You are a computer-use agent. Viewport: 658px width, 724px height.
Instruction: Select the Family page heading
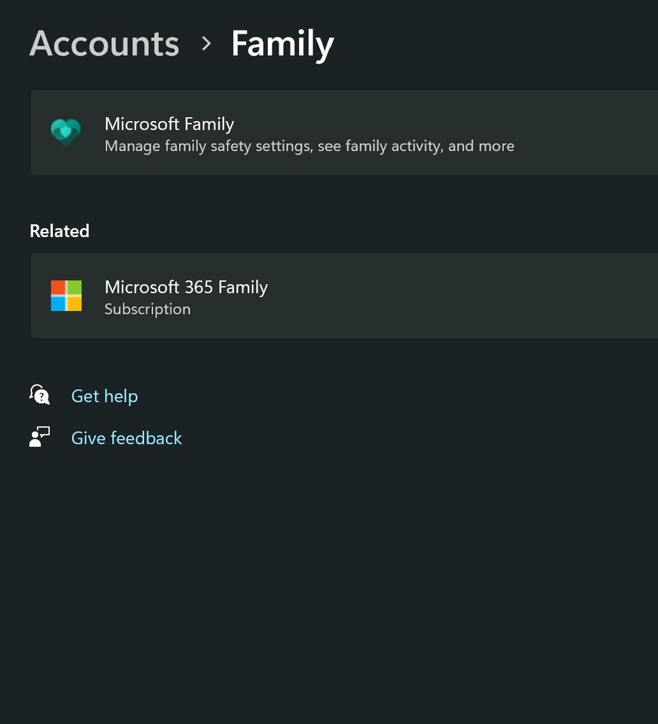pyautogui.click(x=282, y=43)
